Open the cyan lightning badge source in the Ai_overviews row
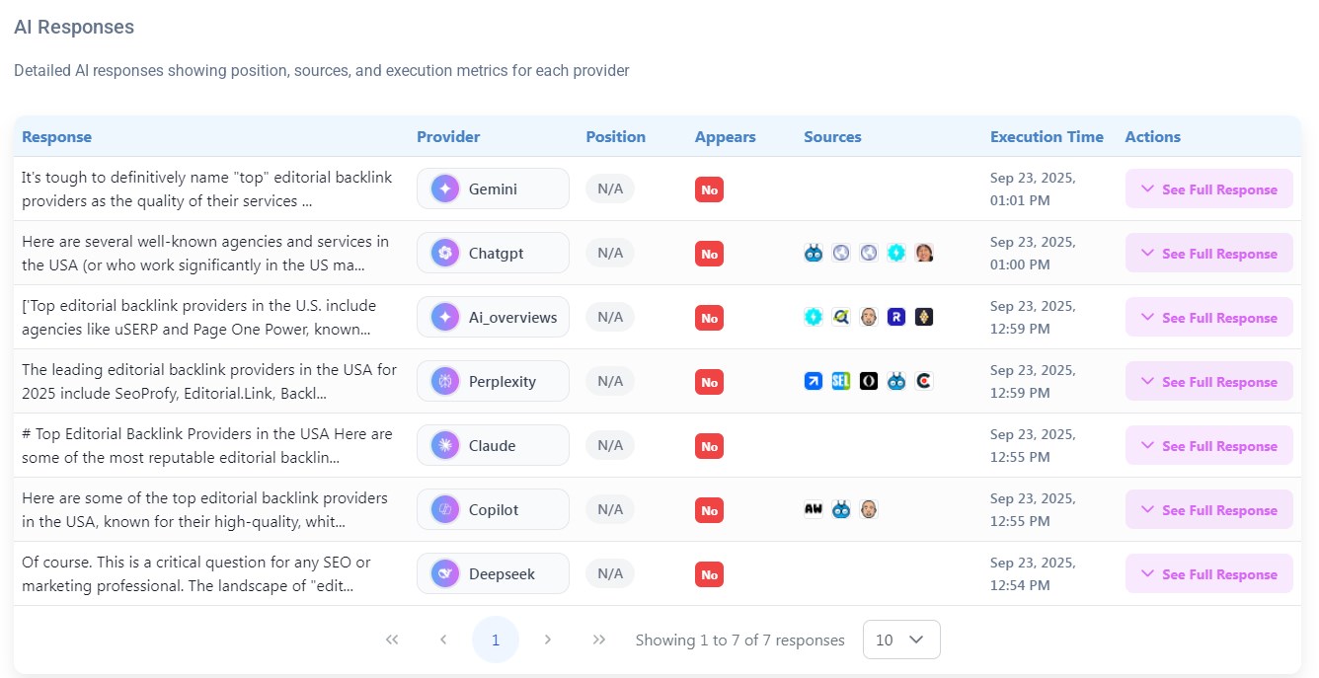Screen dimensions: 1319x678 (x=814, y=317)
